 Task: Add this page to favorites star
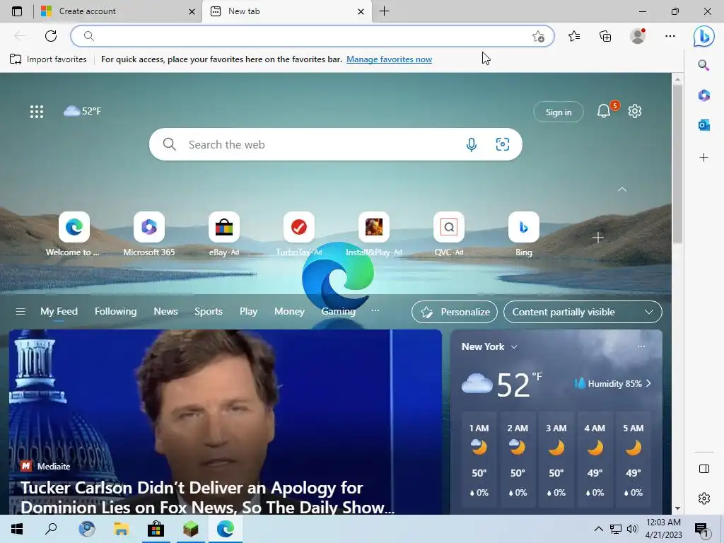tap(538, 37)
